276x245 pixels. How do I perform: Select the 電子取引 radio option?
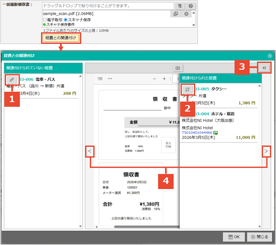(45, 20)
